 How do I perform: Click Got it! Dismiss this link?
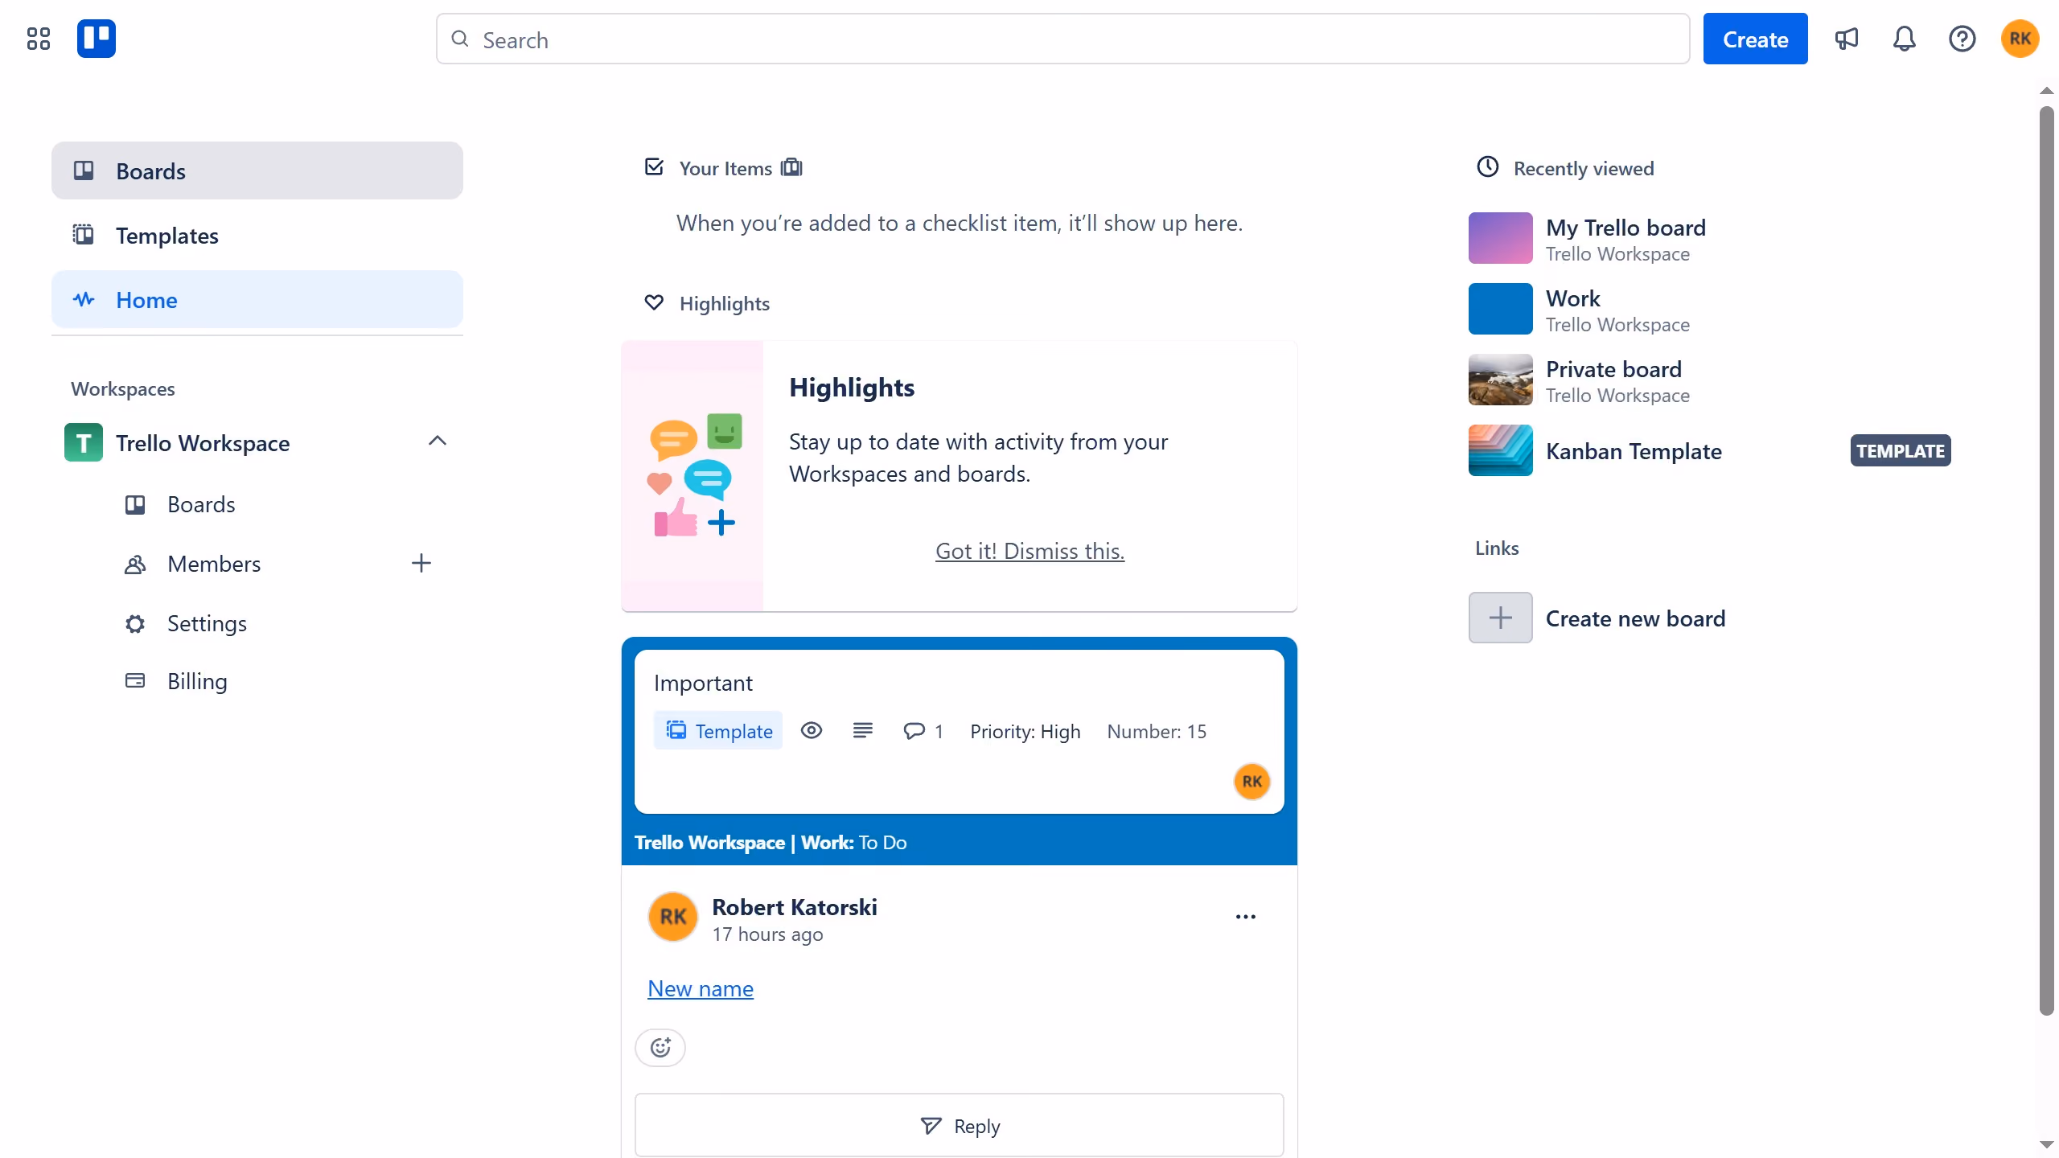pyautogui.click(x=1029, y=551)
